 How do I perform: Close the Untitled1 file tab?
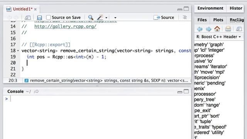coord(36,9)
